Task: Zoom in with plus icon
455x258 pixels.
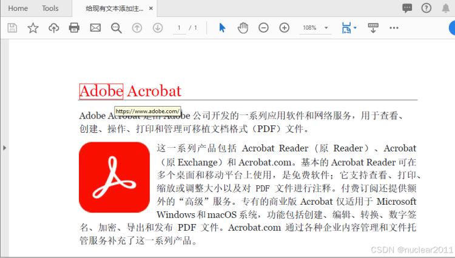Action: pyautogui.click(x=285, y=28)
